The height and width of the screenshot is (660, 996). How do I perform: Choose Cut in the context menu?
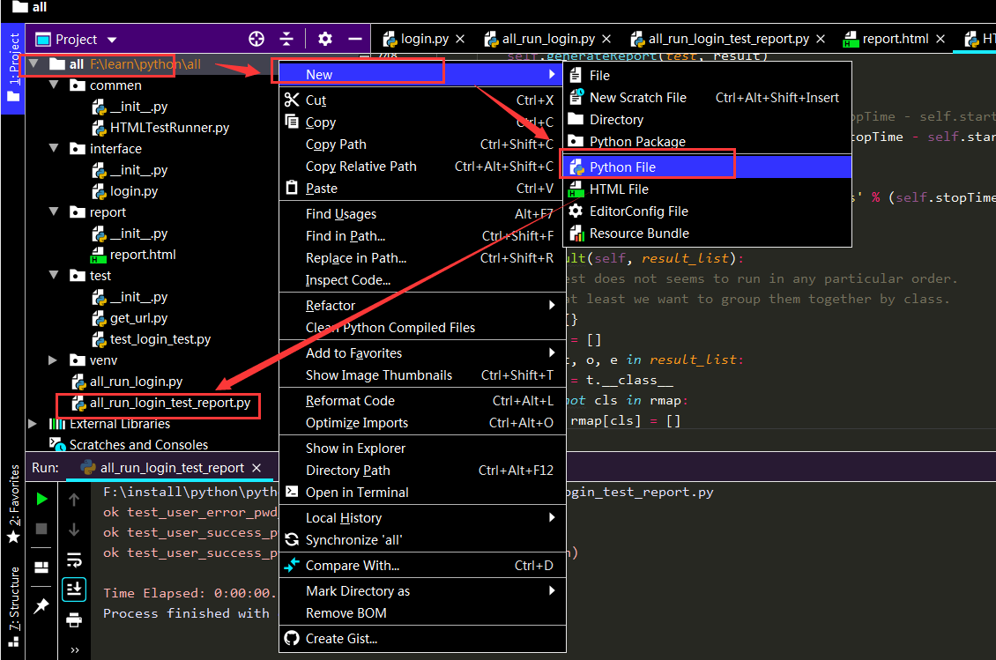tap(422, 100)
